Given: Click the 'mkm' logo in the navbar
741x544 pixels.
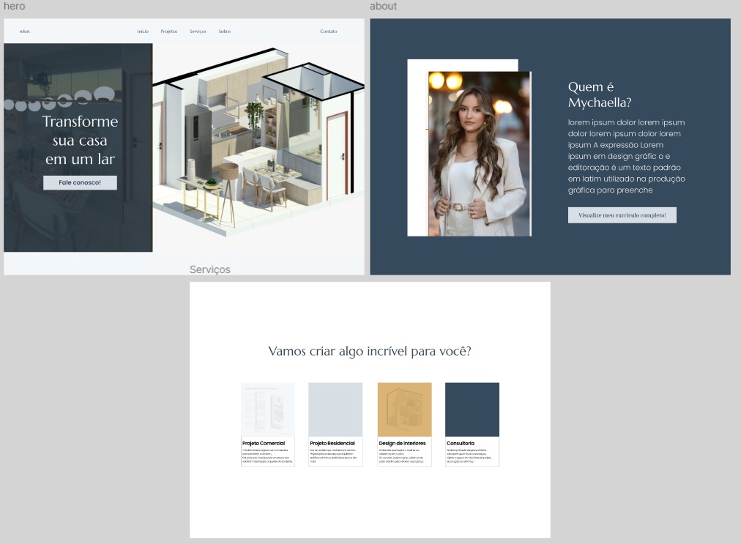Looking at the screenshot, I should (25, 31).
